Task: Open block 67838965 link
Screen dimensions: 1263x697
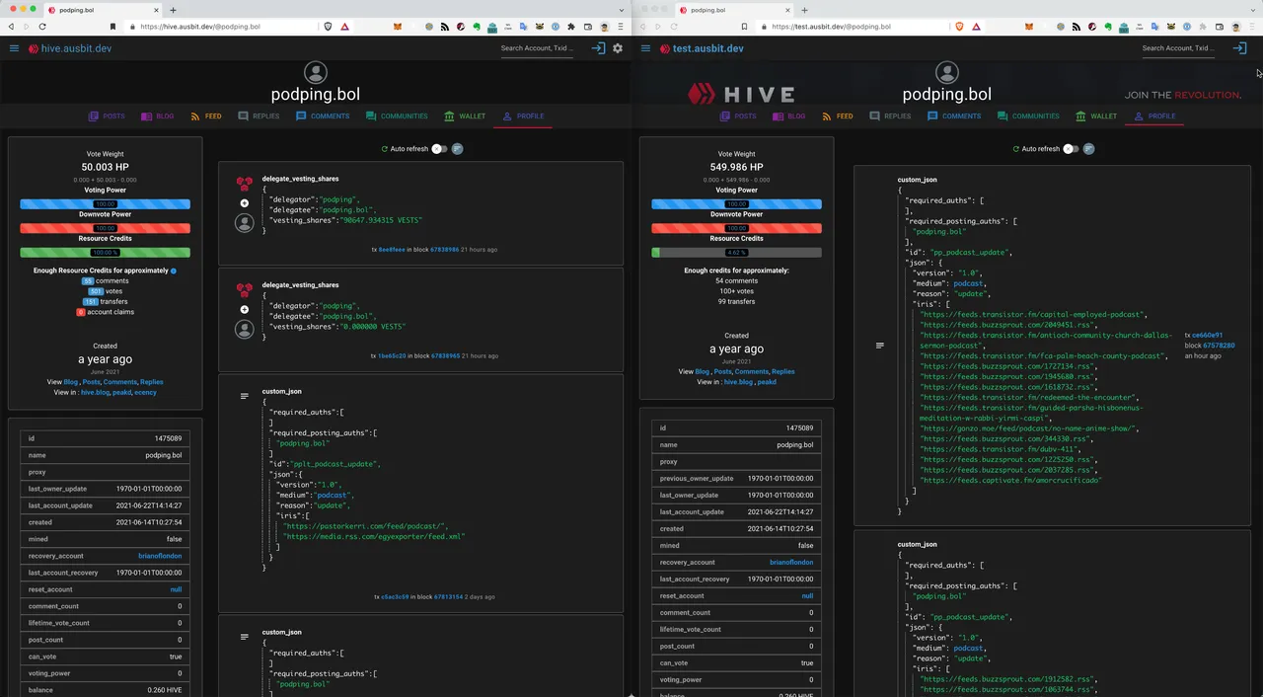Action: (445, 355)
